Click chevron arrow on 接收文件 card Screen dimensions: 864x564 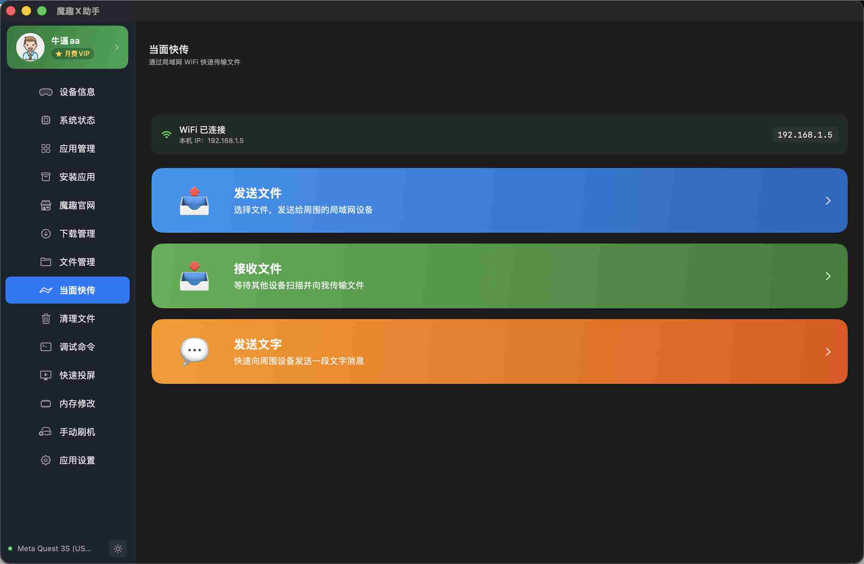coord(828,276)
